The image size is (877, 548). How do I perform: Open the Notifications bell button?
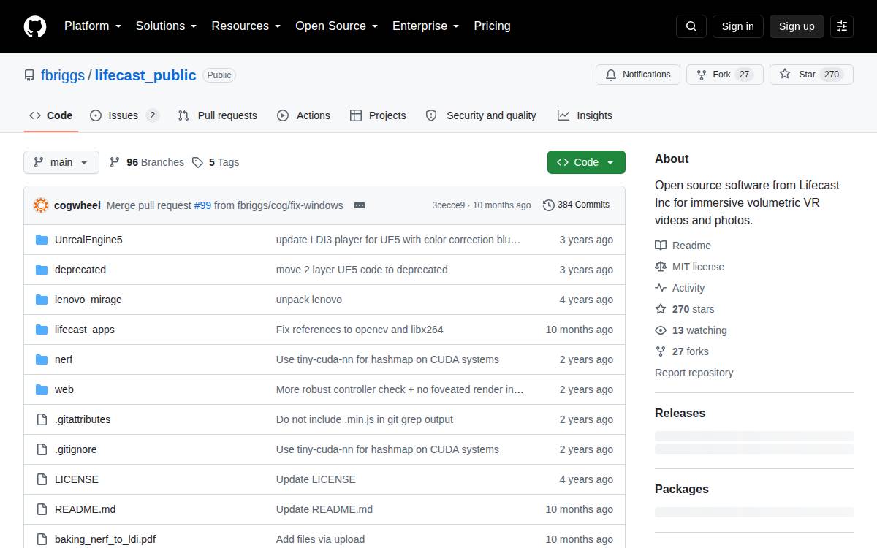pos(638,75)
